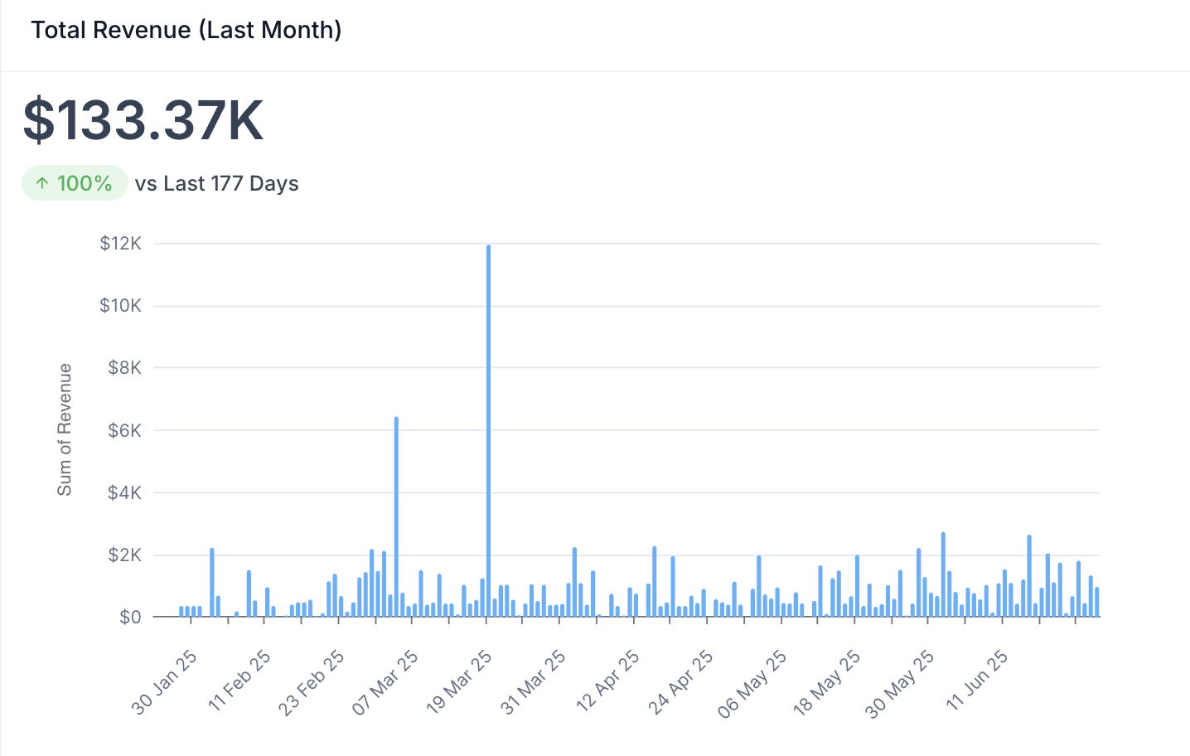This screenshot has height=756, width=1190.
Task: Click the 'vs Last 177 Days' comparison text
Action: (x=216, y=183)
